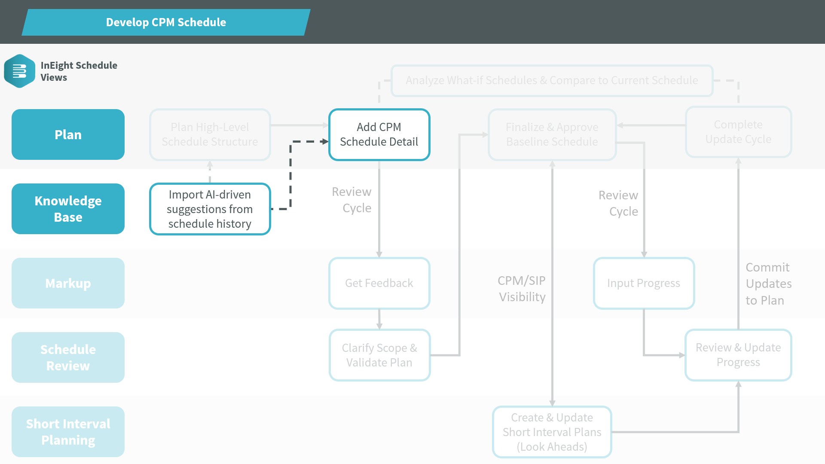
Task: Open Create & Update Short Interval Plans box
Action: pos(552,432)
